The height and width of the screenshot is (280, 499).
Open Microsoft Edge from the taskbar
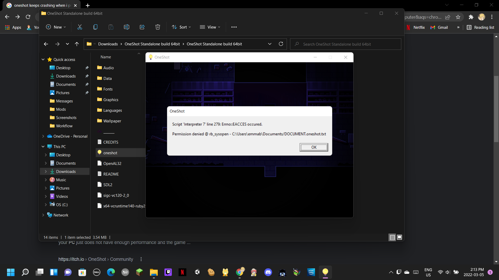(x=111, y=272)
